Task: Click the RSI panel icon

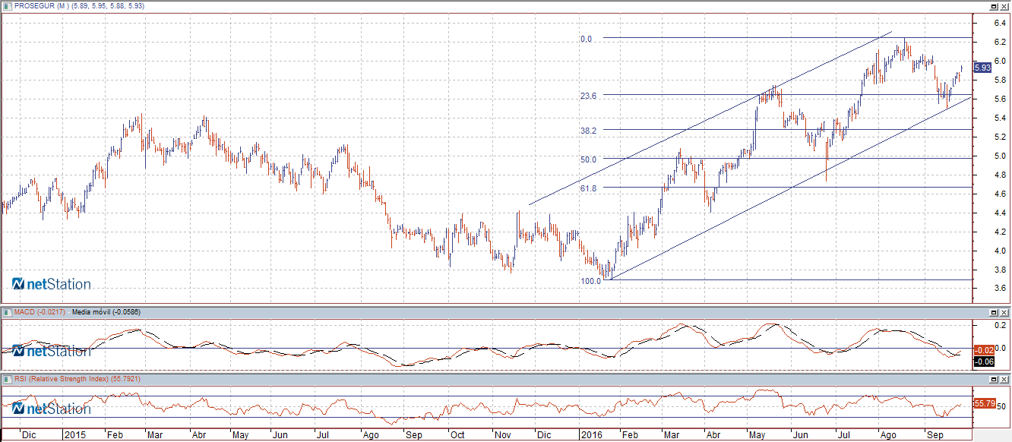Action: pos(7,378)
